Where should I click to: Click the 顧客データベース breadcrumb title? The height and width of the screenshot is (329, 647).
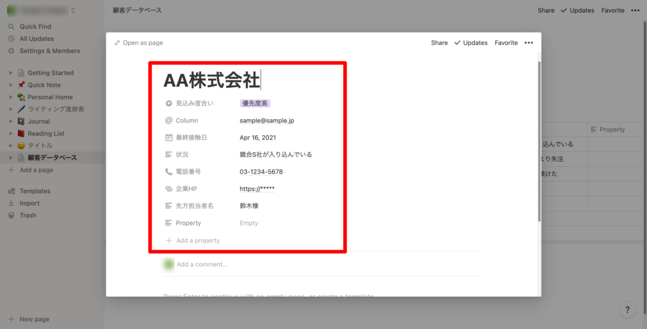[x=137, y=10]
